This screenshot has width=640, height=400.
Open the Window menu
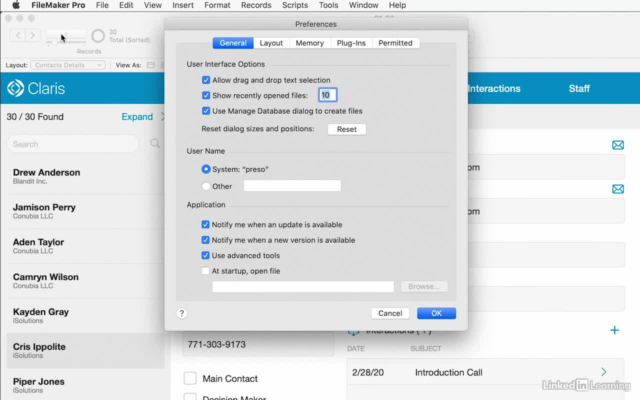click(363, 5)
